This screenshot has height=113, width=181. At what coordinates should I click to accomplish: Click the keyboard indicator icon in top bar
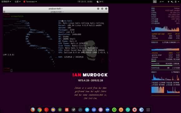click(x=155, y=2)
